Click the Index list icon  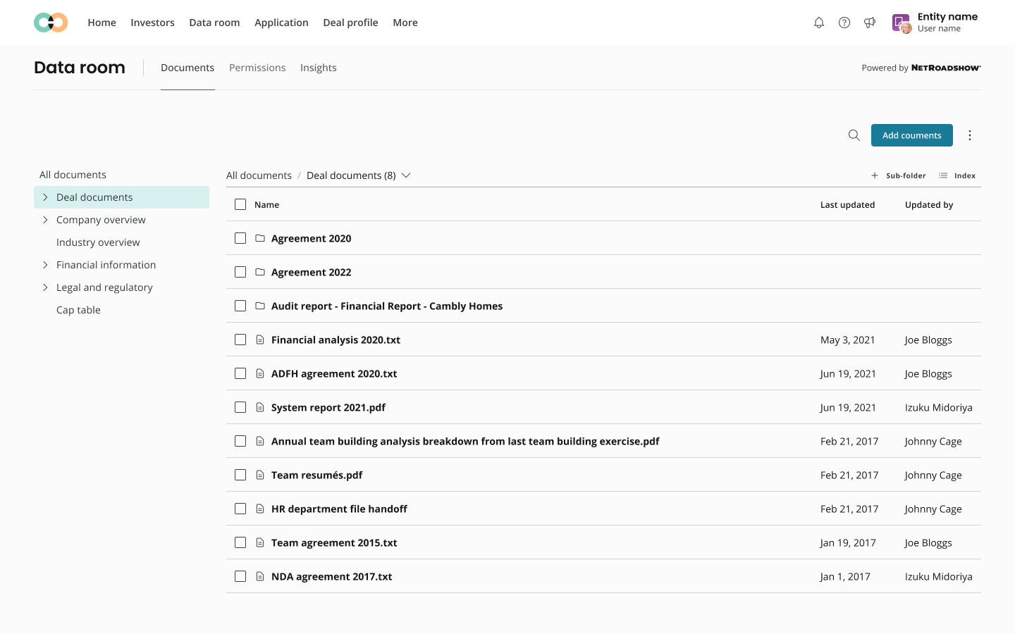pos(943,175)
